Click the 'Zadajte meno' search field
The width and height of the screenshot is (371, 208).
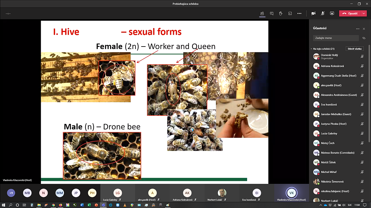[335, 38]
